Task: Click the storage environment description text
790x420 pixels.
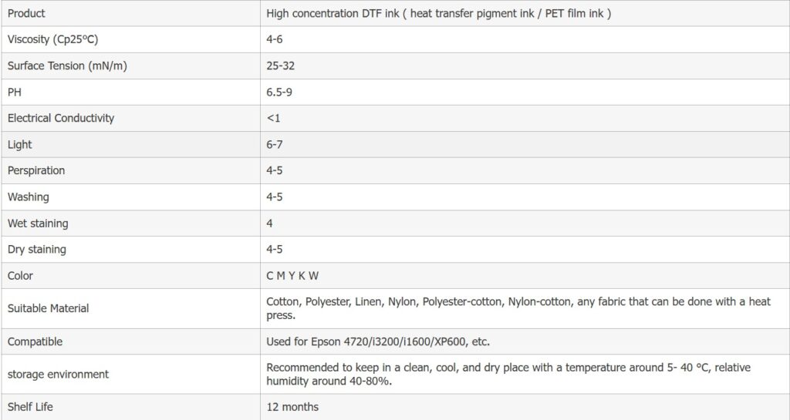Action: (x=508, y=375)
